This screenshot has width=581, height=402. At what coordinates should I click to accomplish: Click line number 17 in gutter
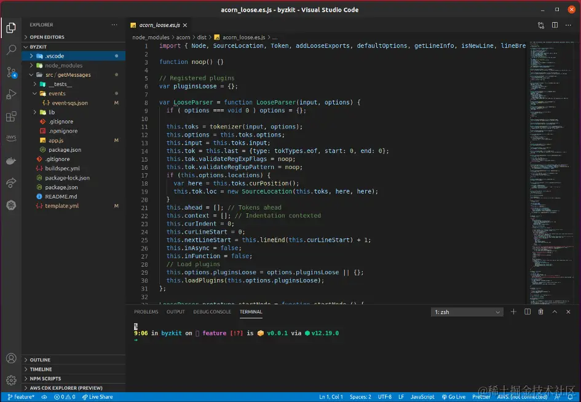(144, 175)
